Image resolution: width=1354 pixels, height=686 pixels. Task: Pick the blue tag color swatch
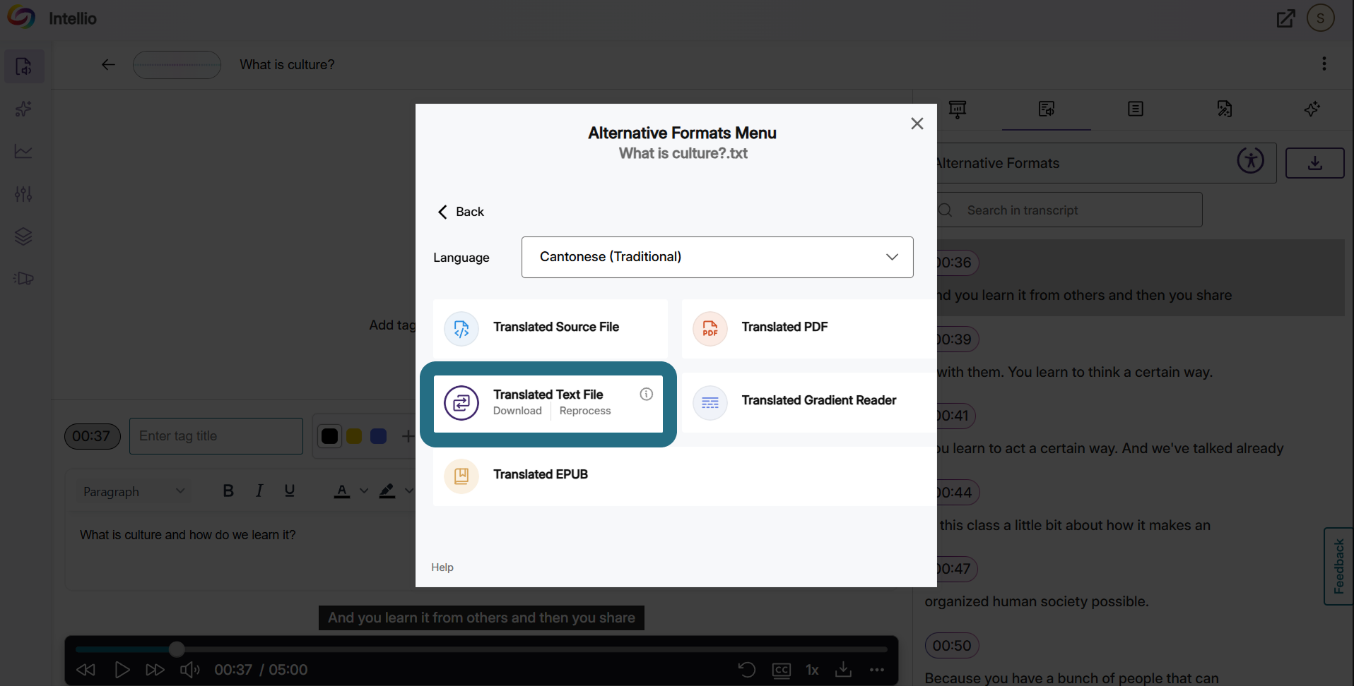point(379,436)
